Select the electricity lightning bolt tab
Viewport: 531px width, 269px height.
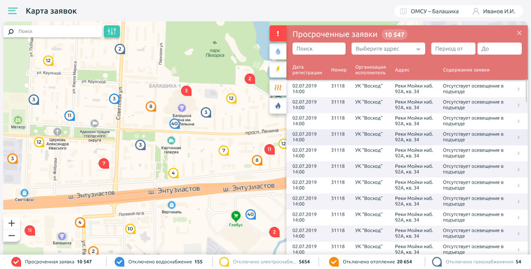coord(278,69)
